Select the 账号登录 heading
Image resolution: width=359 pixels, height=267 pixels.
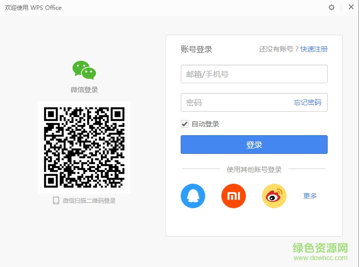coord(196,49)
